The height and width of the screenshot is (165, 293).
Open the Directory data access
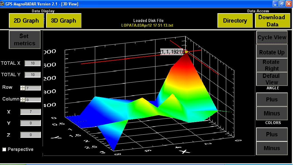point(235,21)
